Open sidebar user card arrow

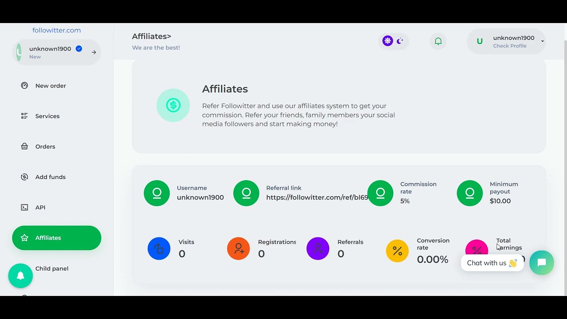(x=94, y=52)
